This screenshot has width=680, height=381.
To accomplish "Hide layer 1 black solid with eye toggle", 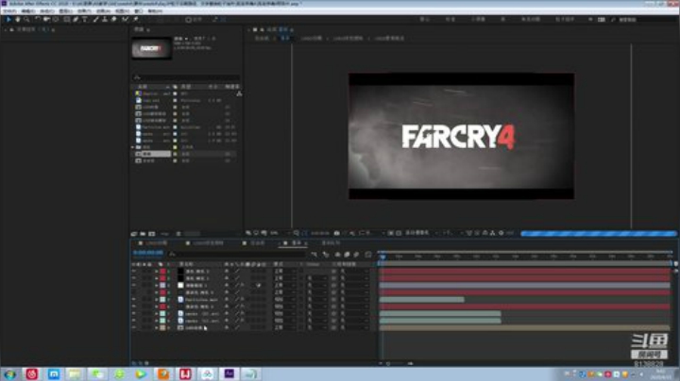I will (134, 272).
